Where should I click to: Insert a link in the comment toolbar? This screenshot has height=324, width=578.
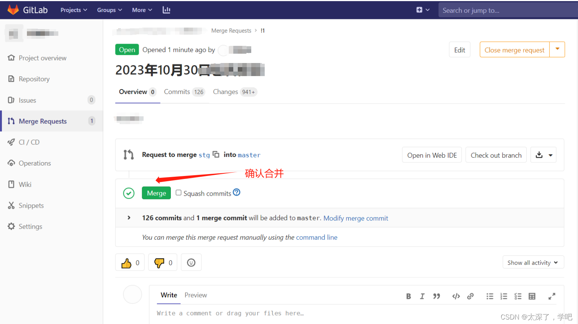tap(470, 296)
